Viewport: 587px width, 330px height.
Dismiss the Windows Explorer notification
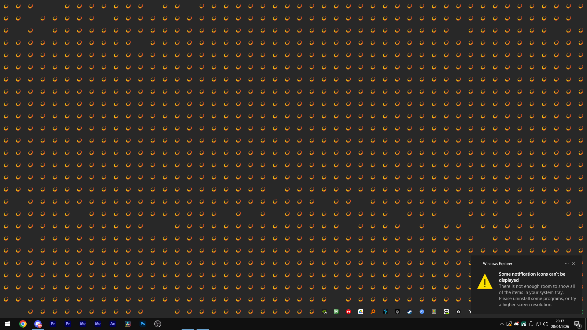pyautogui.click(x=574, y=263)
